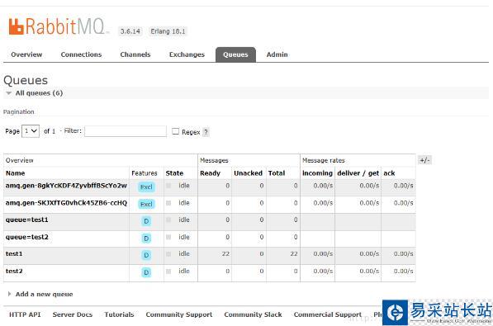493x326 pixels.
Task: Click the state indicator for amq.gen-SKJXfTG0vhCk45ZB6-ccHQ
Action: (x=168, y=203)
